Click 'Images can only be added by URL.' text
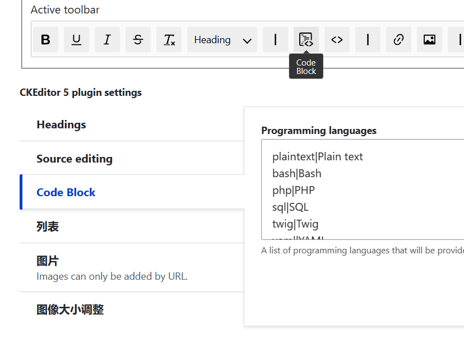This screenshot has width=464, height=338. [112, 276]
